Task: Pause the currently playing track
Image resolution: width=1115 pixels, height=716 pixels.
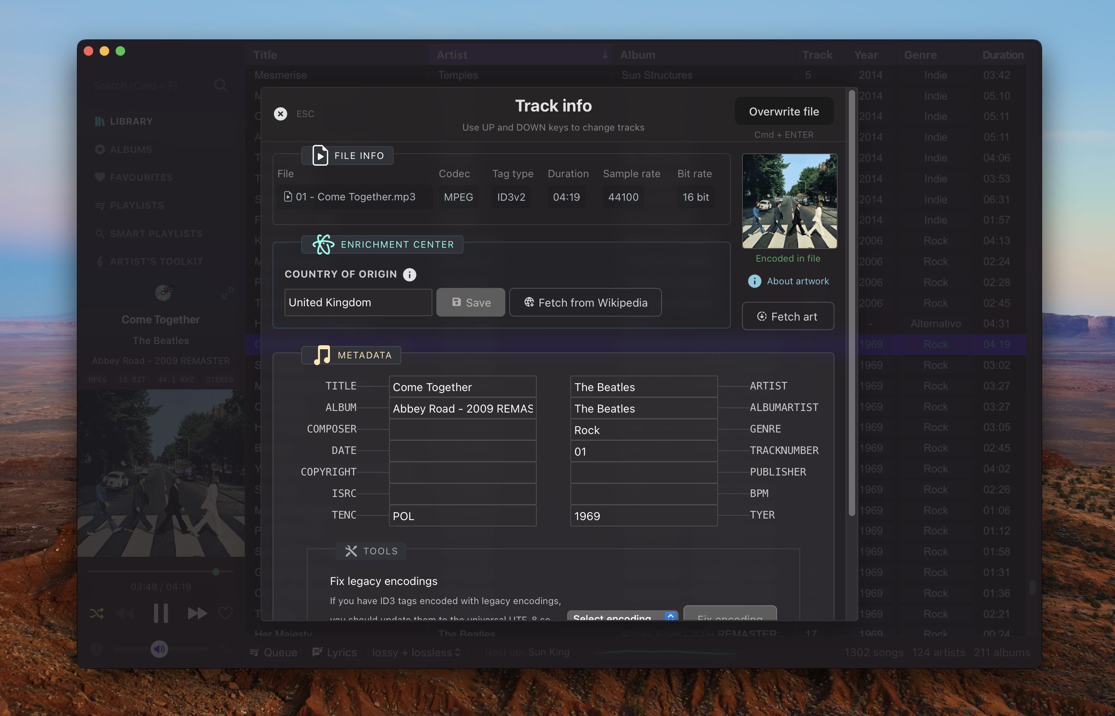Action: point(161,613)
